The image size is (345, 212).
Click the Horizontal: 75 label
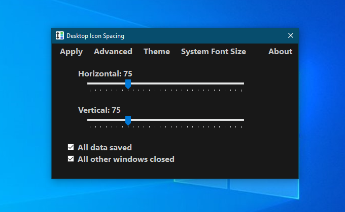click(105, 74)
